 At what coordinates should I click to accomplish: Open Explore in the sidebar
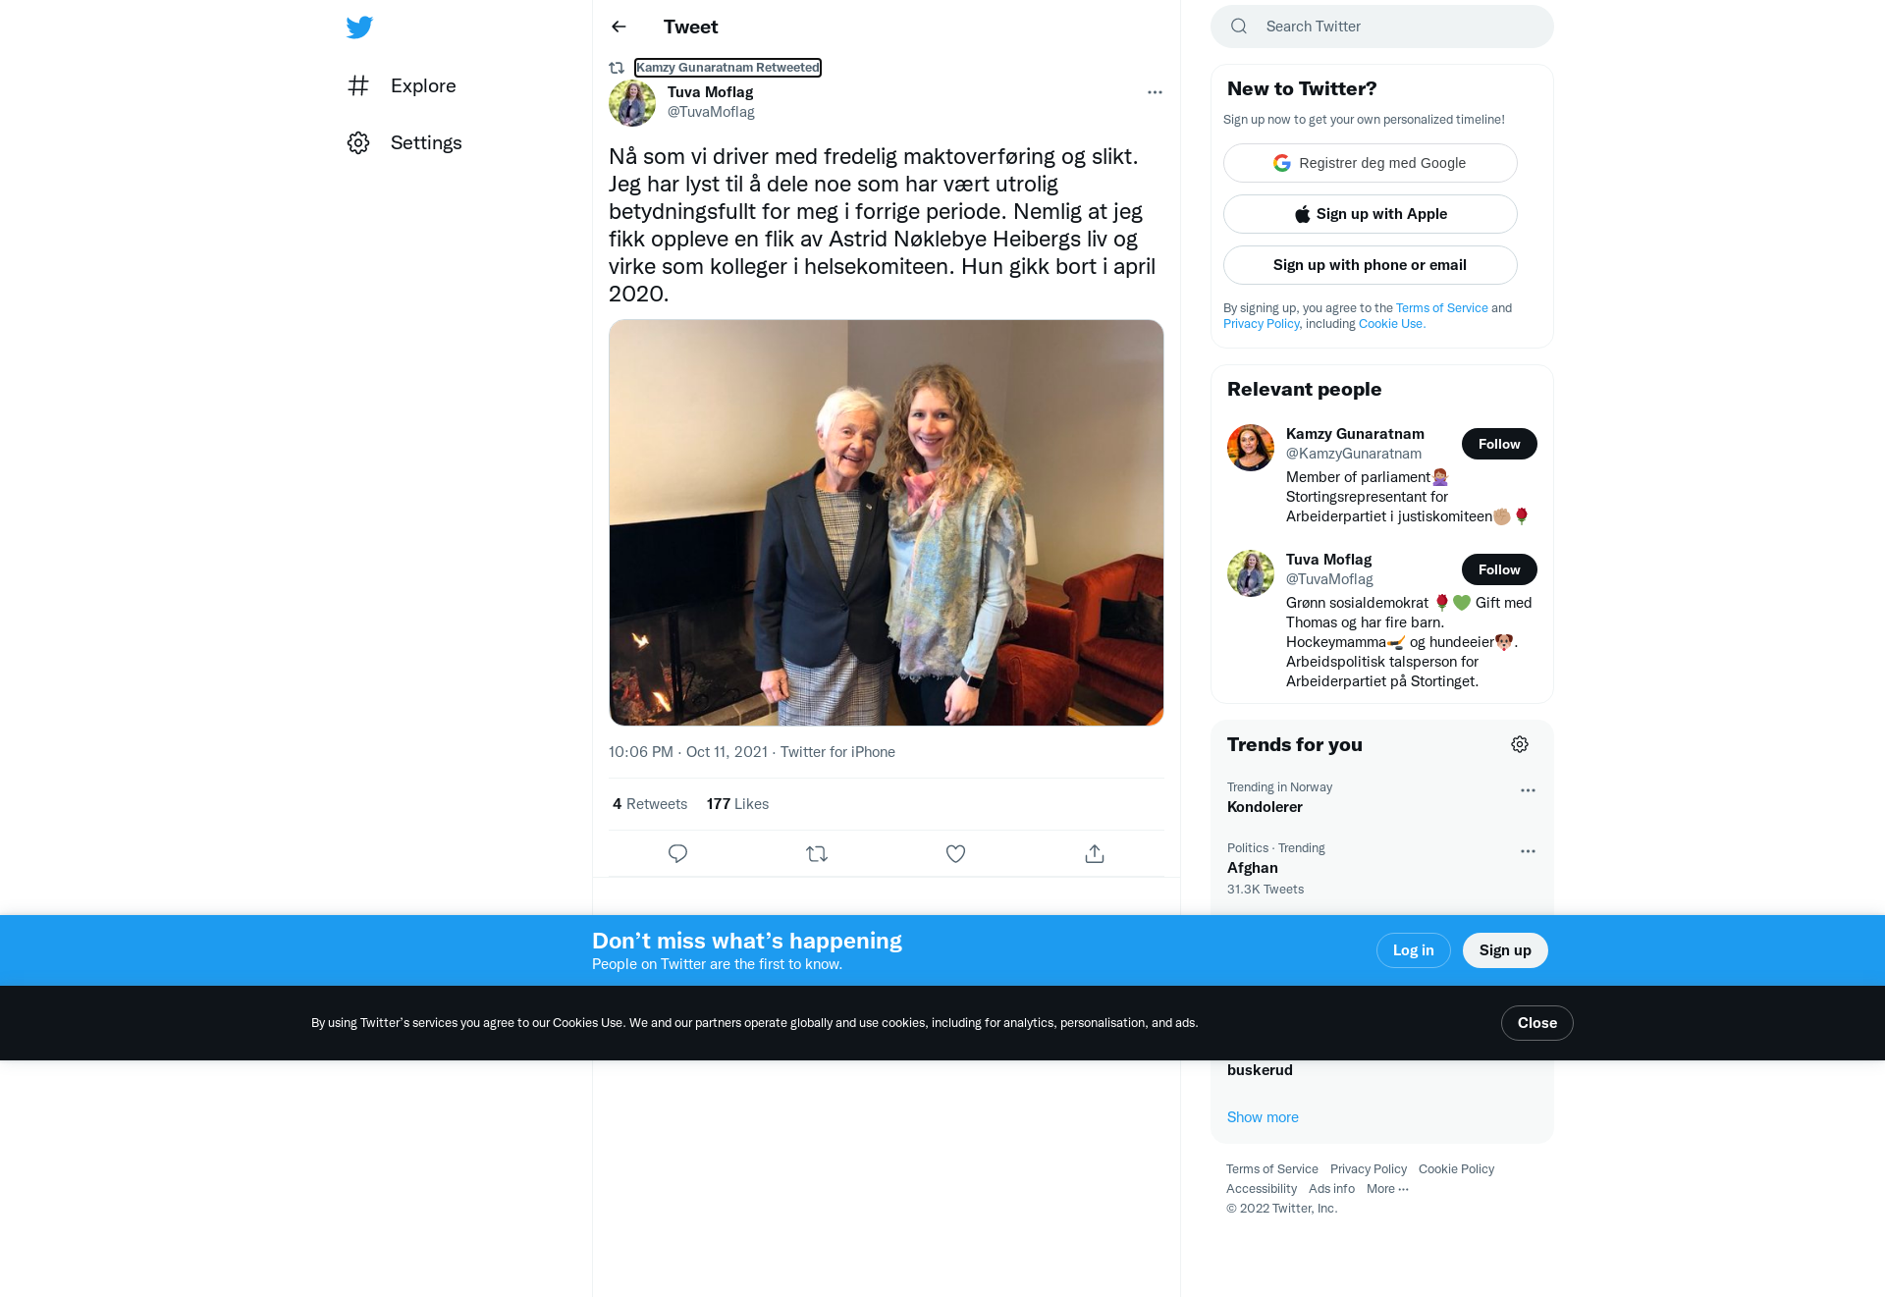(x=402, y=85)
